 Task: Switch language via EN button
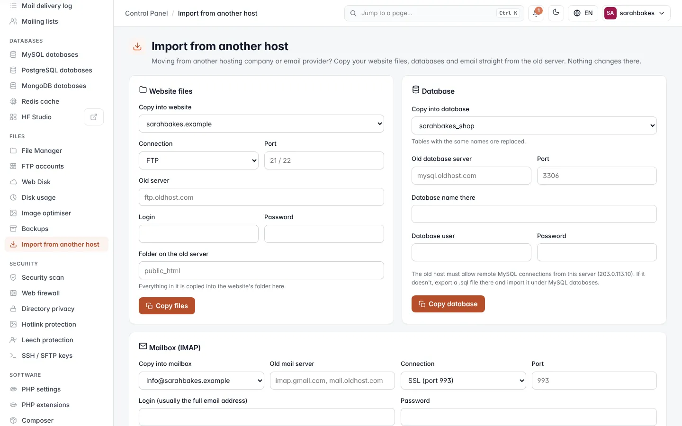pyautogui.click(x=583, y=13)
